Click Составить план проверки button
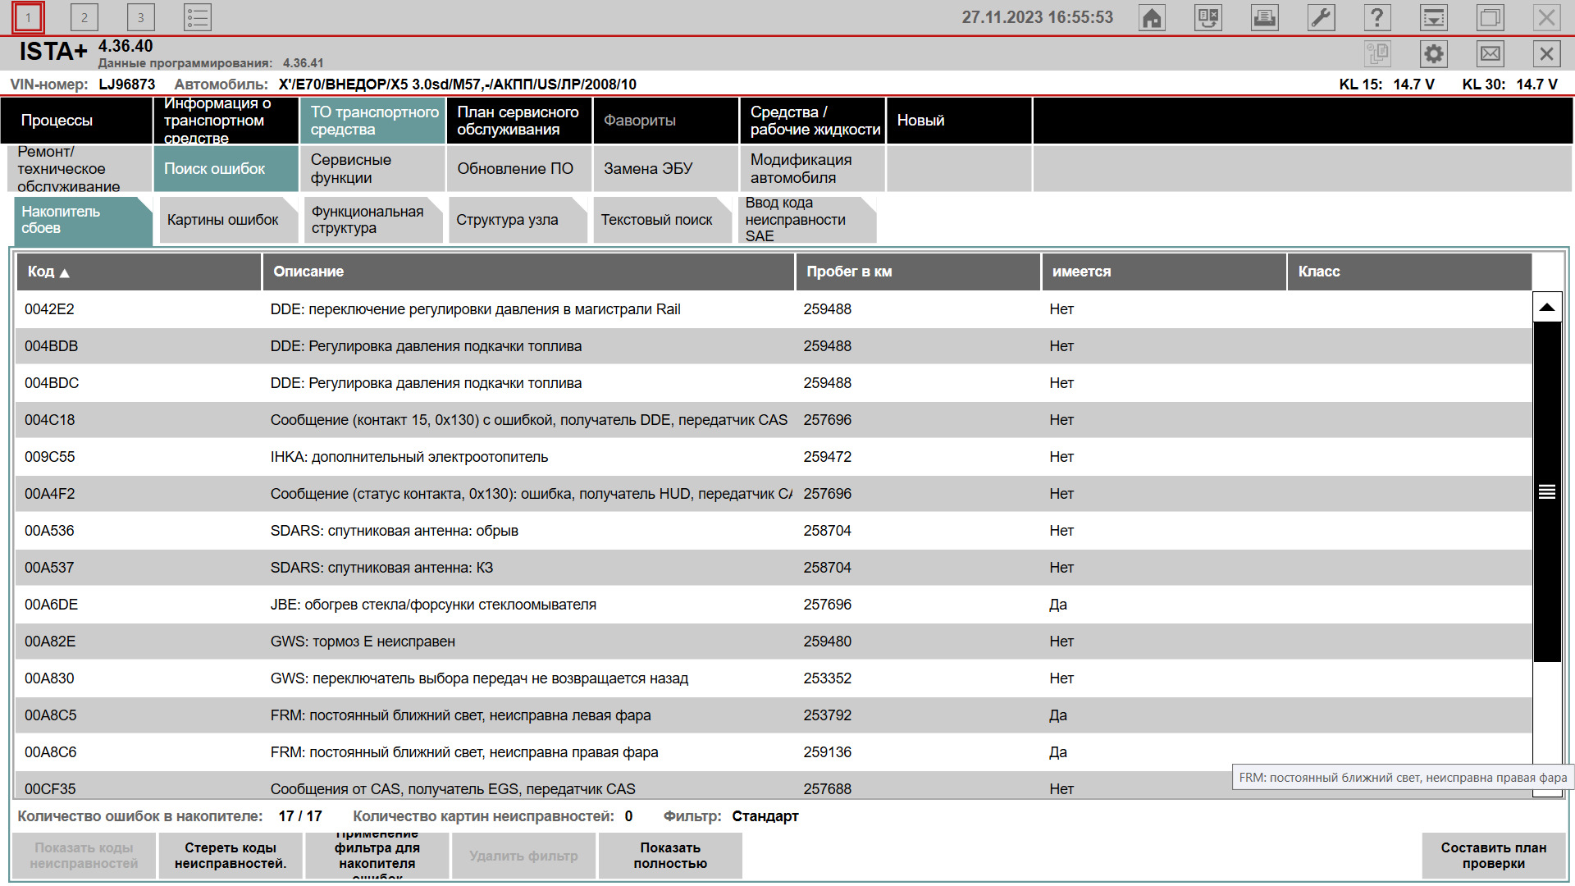This screenshot has width=1575, height=886. [1493, 856]
